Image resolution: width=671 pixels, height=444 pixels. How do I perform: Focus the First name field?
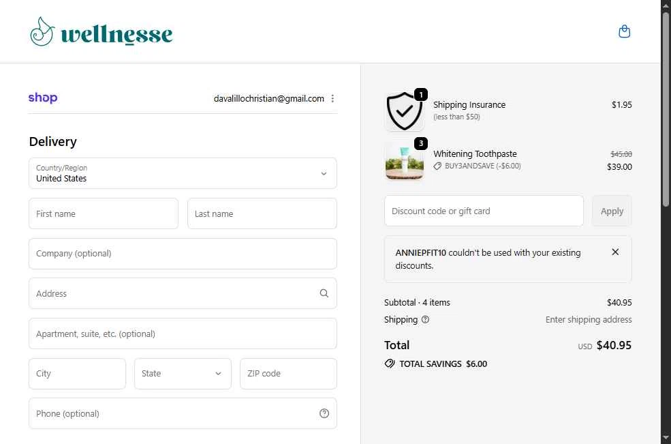point(104,213)
